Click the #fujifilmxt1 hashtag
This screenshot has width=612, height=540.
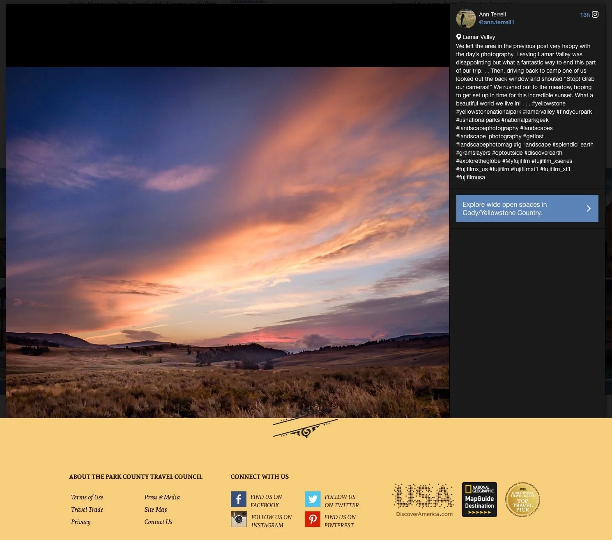coord(525,169)
